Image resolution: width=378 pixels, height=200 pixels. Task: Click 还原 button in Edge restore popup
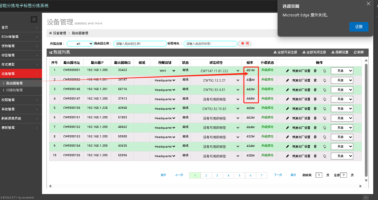click(358, 27)
